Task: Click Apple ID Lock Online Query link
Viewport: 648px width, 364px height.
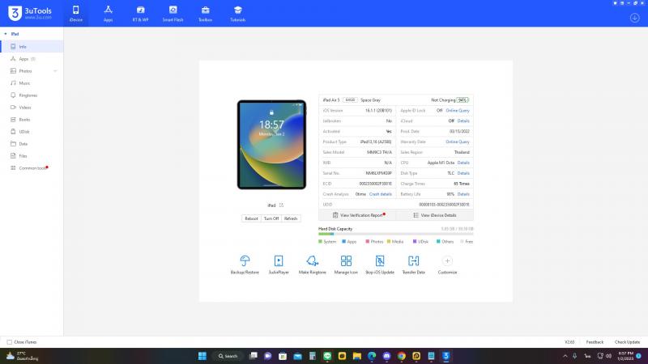Action: [x=458, y=111]
